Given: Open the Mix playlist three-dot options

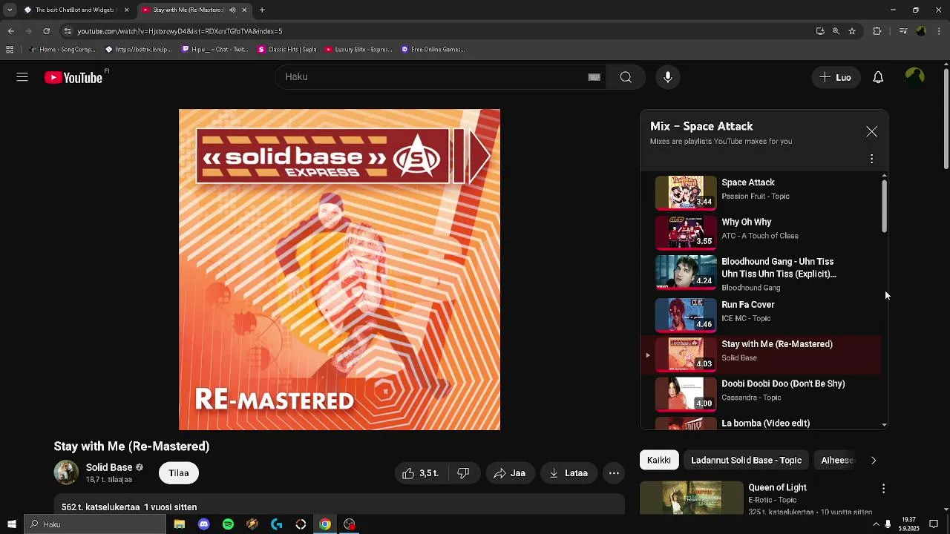Looking at the screenshot, I should 871,159.
